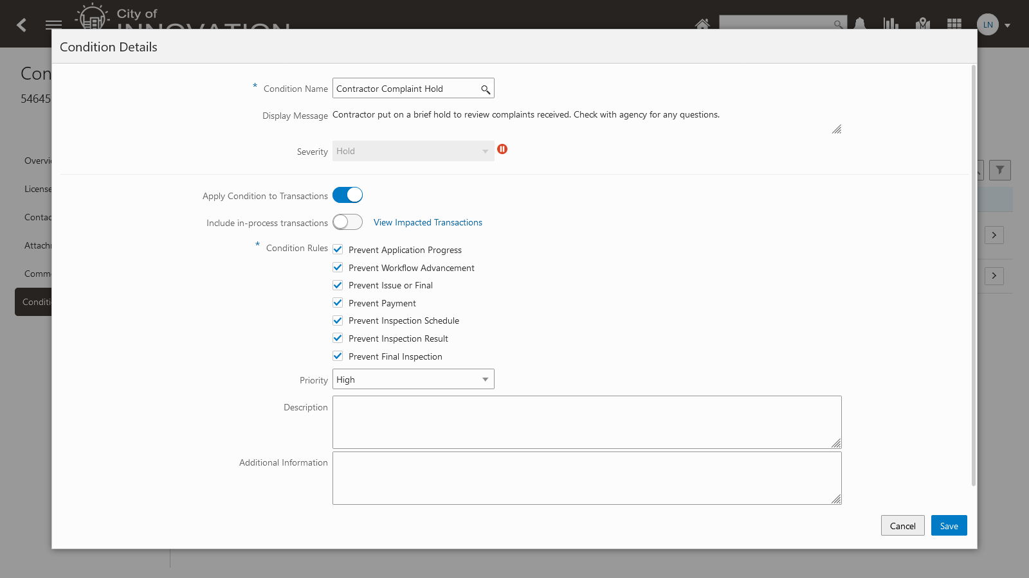Uncheck Prevent Final Inspection rule
Image resolution: width=1029 pixels, height=578 pixels.
(338, 356)
